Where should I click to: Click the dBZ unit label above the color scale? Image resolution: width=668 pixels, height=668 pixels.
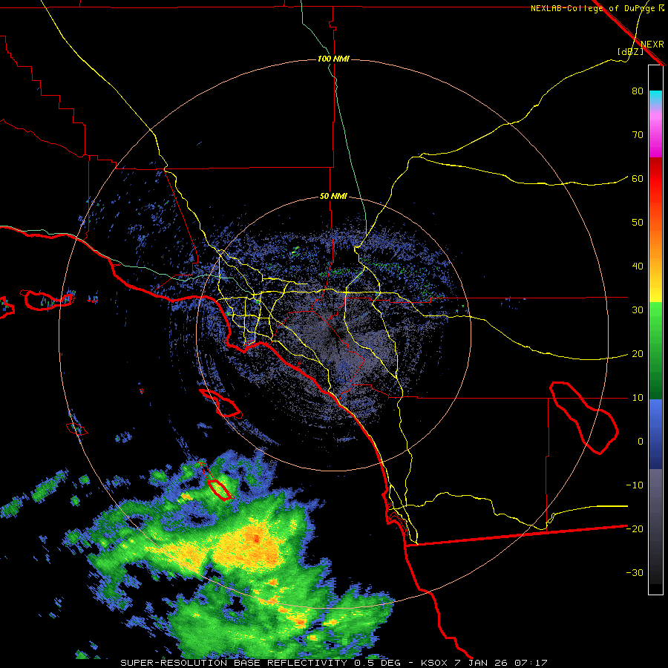[630, 51]
